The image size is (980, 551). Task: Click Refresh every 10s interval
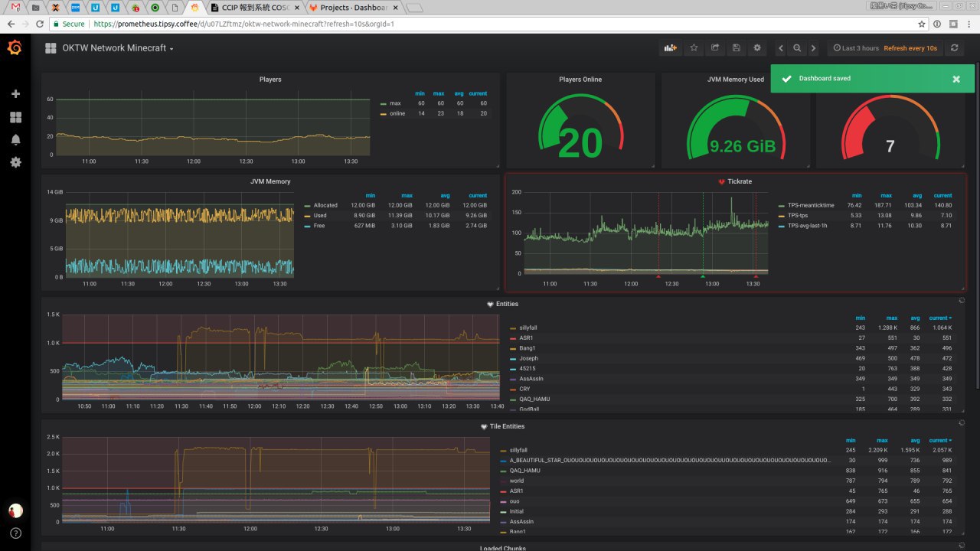click(x=910, y=48)
